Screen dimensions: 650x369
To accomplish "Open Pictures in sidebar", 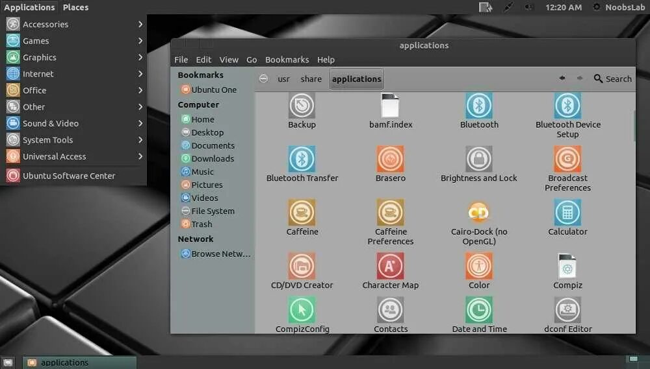I will [x=202, y=185].
